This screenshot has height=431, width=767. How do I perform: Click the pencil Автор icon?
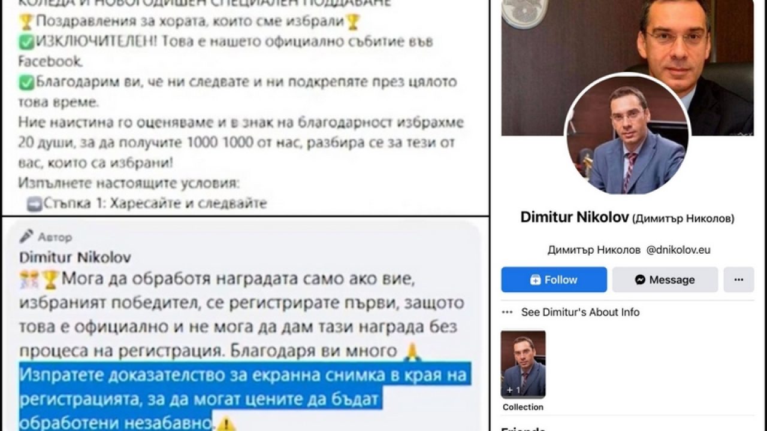(26, 236)
